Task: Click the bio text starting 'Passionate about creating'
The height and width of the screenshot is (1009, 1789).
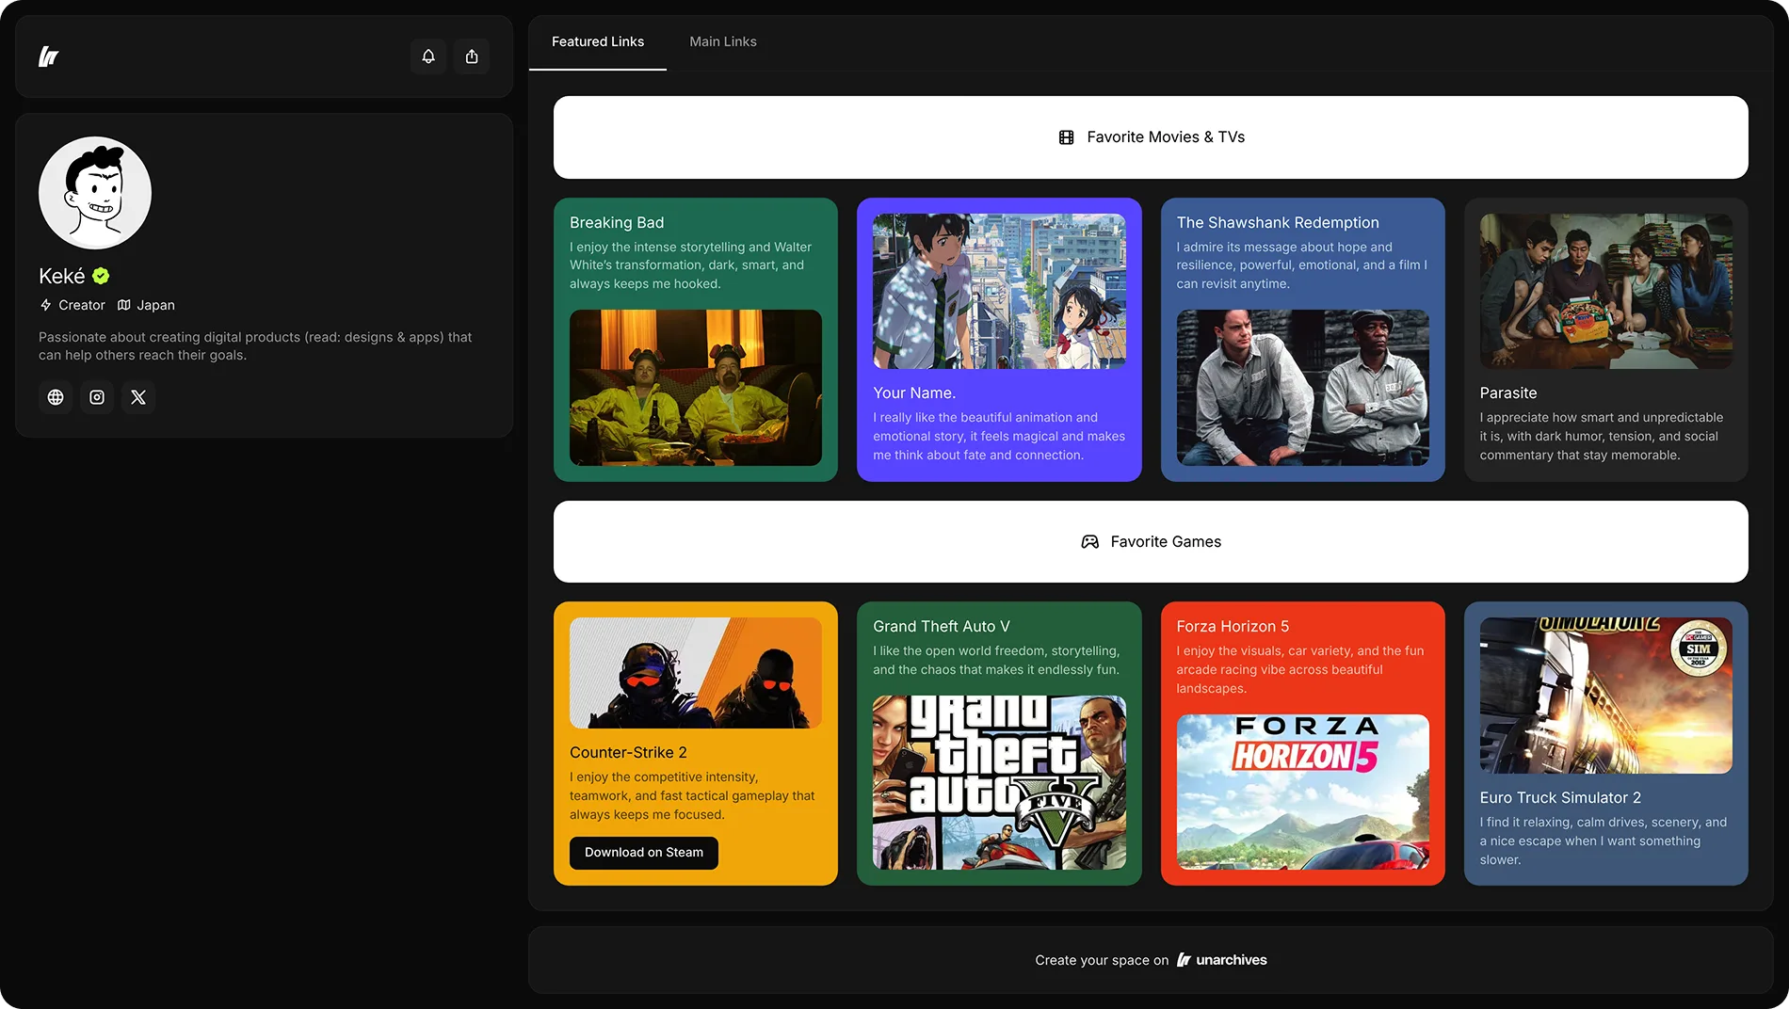Action: point(255,346)
